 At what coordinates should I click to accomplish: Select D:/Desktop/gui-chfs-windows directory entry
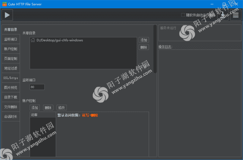pyautogui.click(x=83, y=40)
